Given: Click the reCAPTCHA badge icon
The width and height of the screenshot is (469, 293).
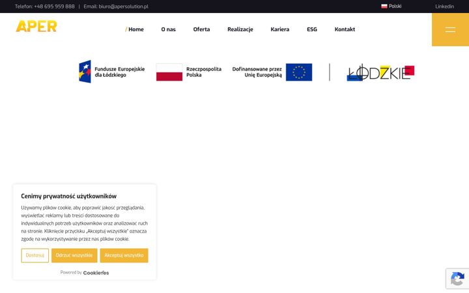Looking at the screenshot, I should point(457,279).
